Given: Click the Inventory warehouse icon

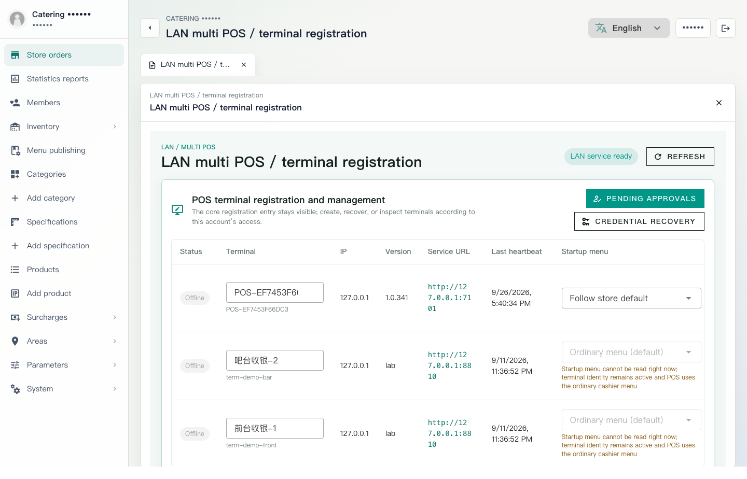Looking at the screenshot, I should pyautogui.click(x=15, y=126).
